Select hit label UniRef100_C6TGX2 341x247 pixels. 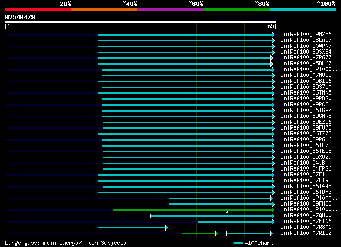tap(306, 110)
